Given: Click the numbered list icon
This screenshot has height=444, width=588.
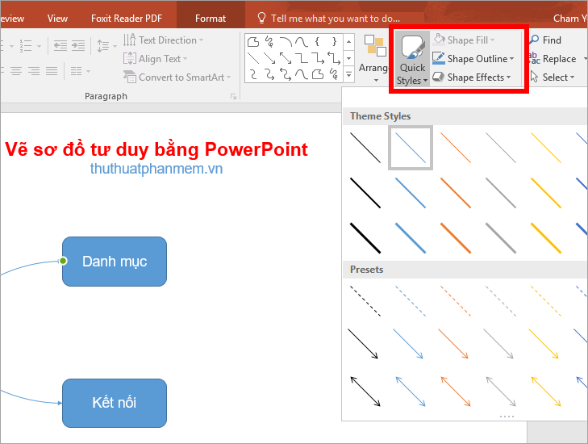Looking at the screenshot, I should tap(26, 46).
